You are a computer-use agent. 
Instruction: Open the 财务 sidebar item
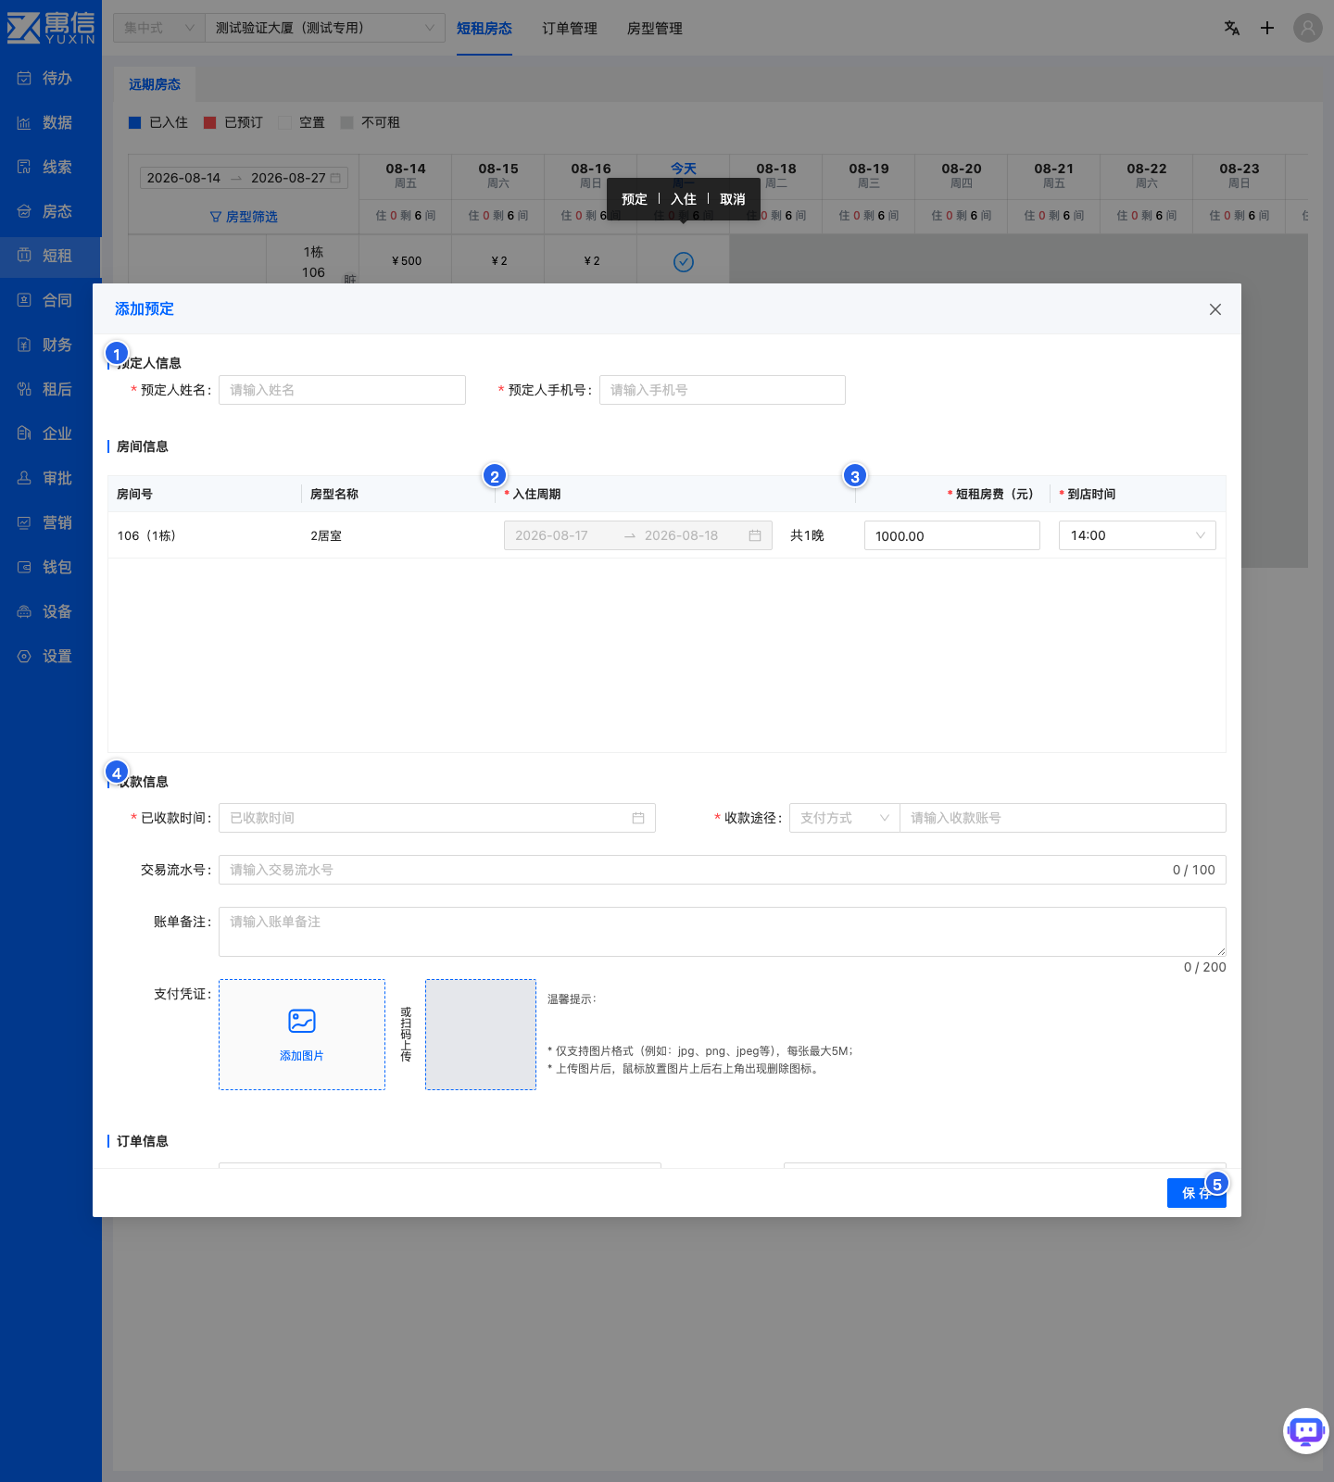coord(50,345)
